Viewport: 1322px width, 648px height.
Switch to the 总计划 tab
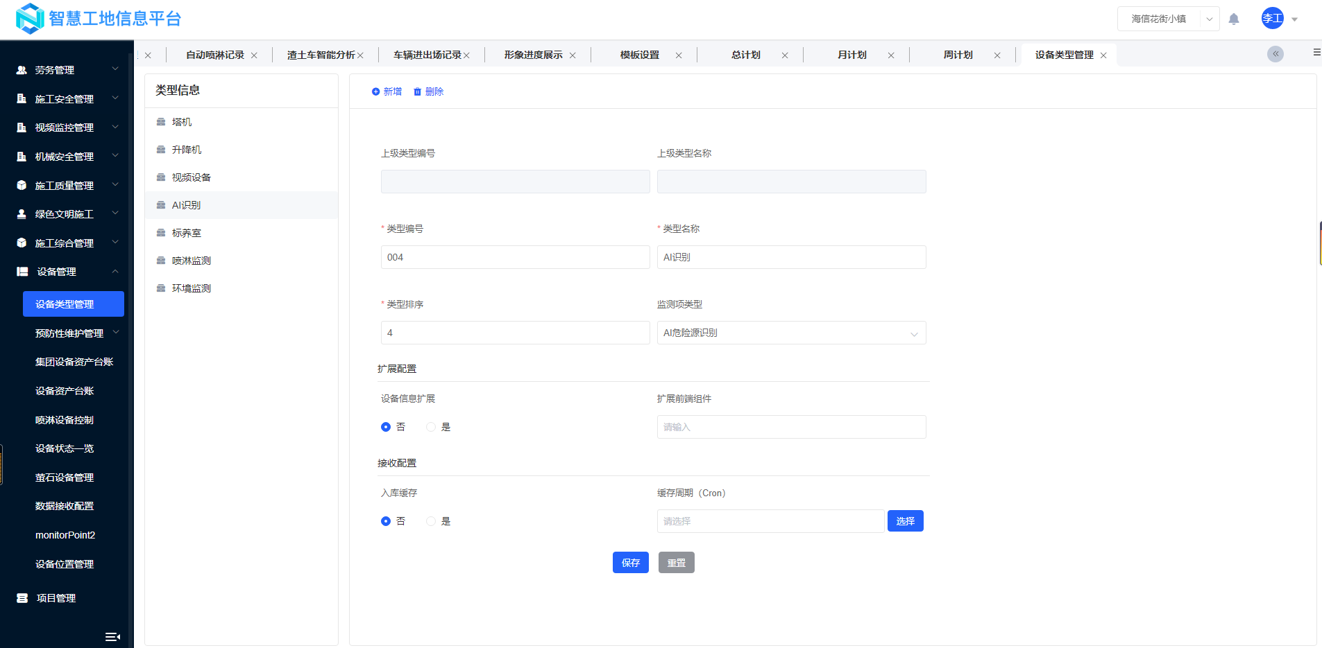(x=746, y=55)
